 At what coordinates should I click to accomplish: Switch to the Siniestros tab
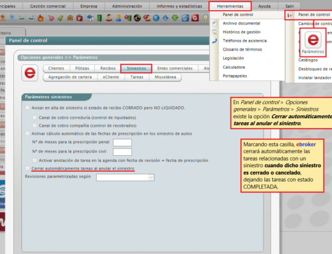pos(136,68)
